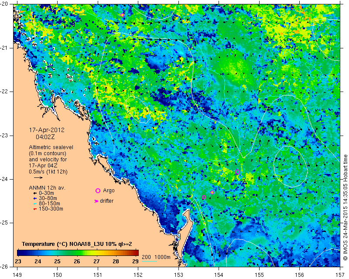
Task: Click the 0.5m/s velocity scale arrow
Action: coord(38,177)
